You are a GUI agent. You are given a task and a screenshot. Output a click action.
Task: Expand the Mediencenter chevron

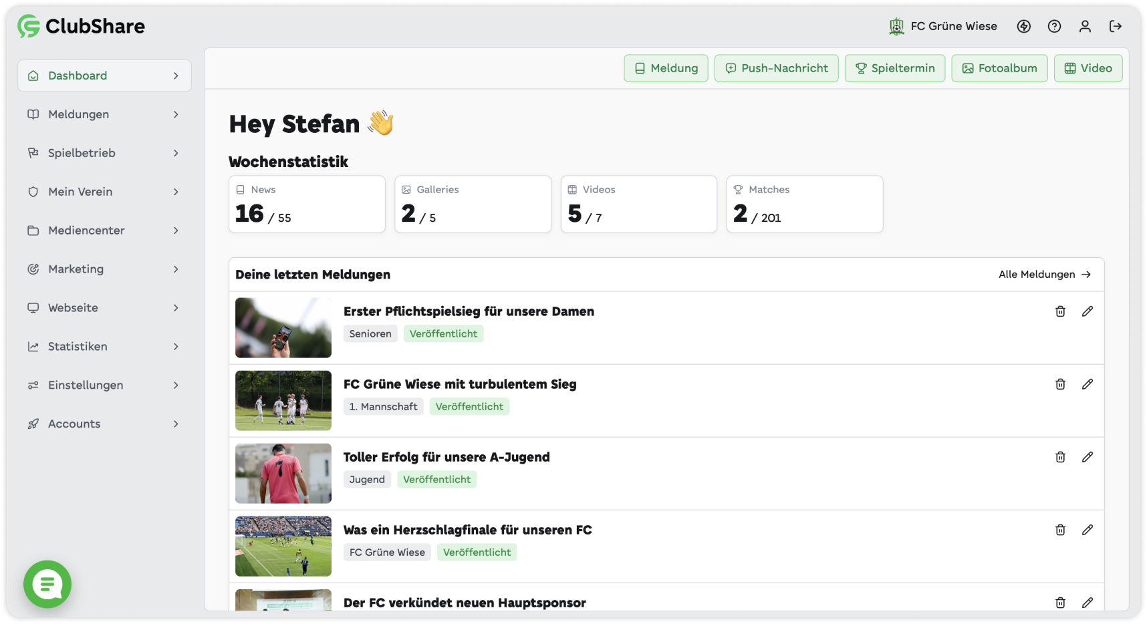point(176,230)
